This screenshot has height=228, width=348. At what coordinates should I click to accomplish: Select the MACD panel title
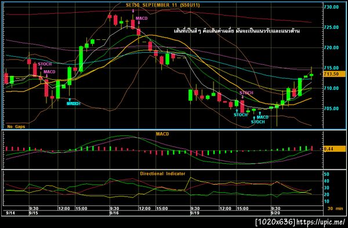(x=162, y=134)
